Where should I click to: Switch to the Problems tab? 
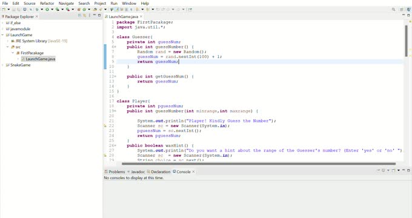115,171
